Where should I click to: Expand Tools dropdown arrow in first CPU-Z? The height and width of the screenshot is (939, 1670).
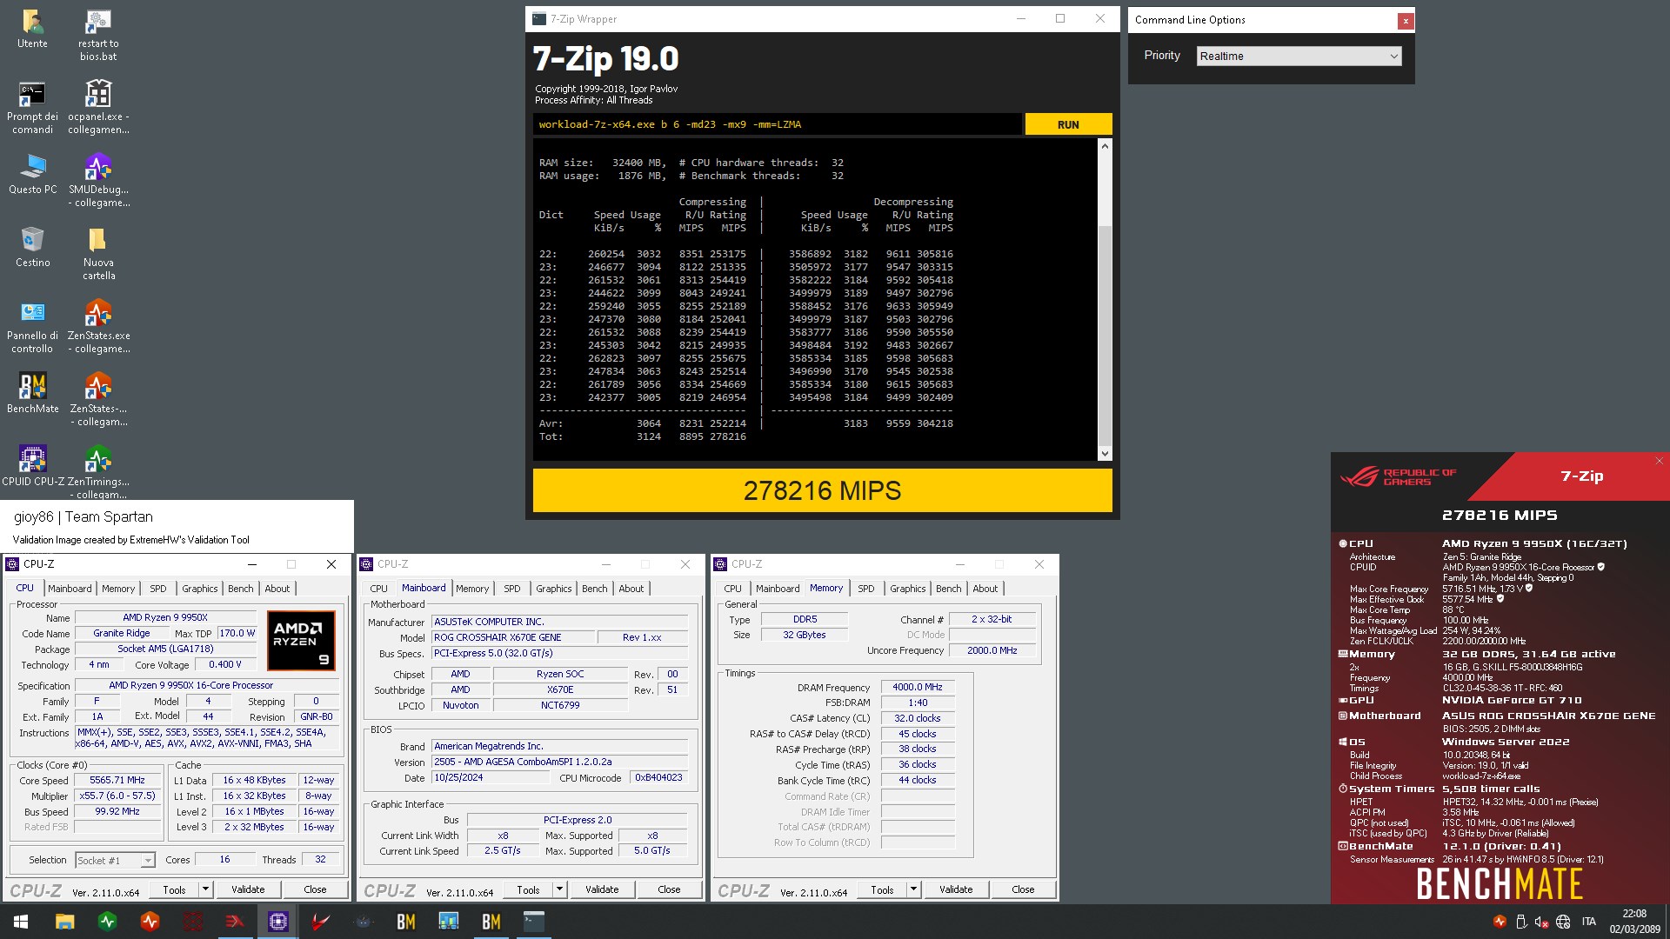[x=205, y=889]
